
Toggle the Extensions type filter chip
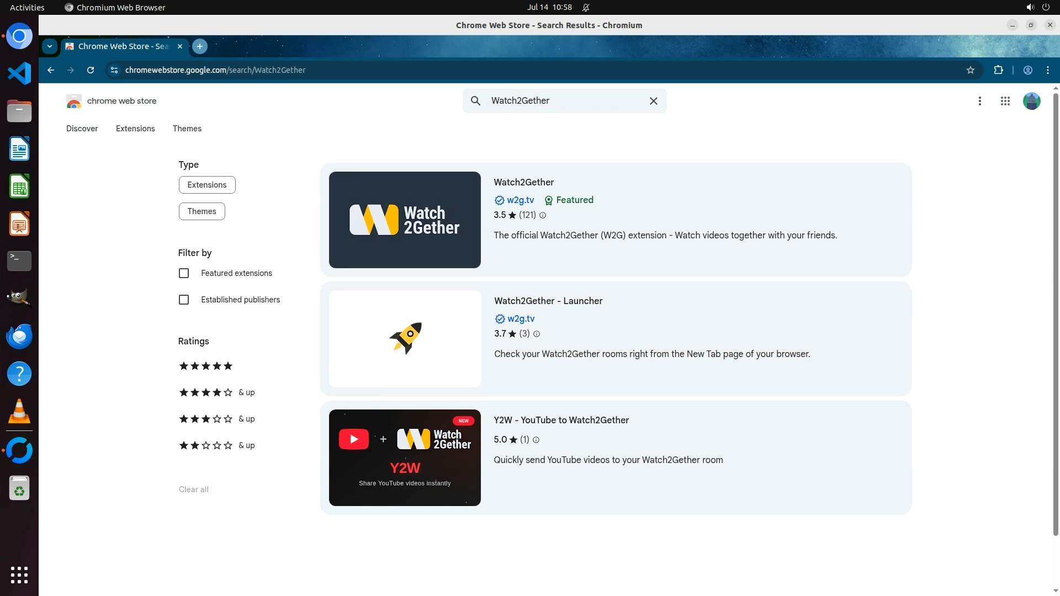207,185
